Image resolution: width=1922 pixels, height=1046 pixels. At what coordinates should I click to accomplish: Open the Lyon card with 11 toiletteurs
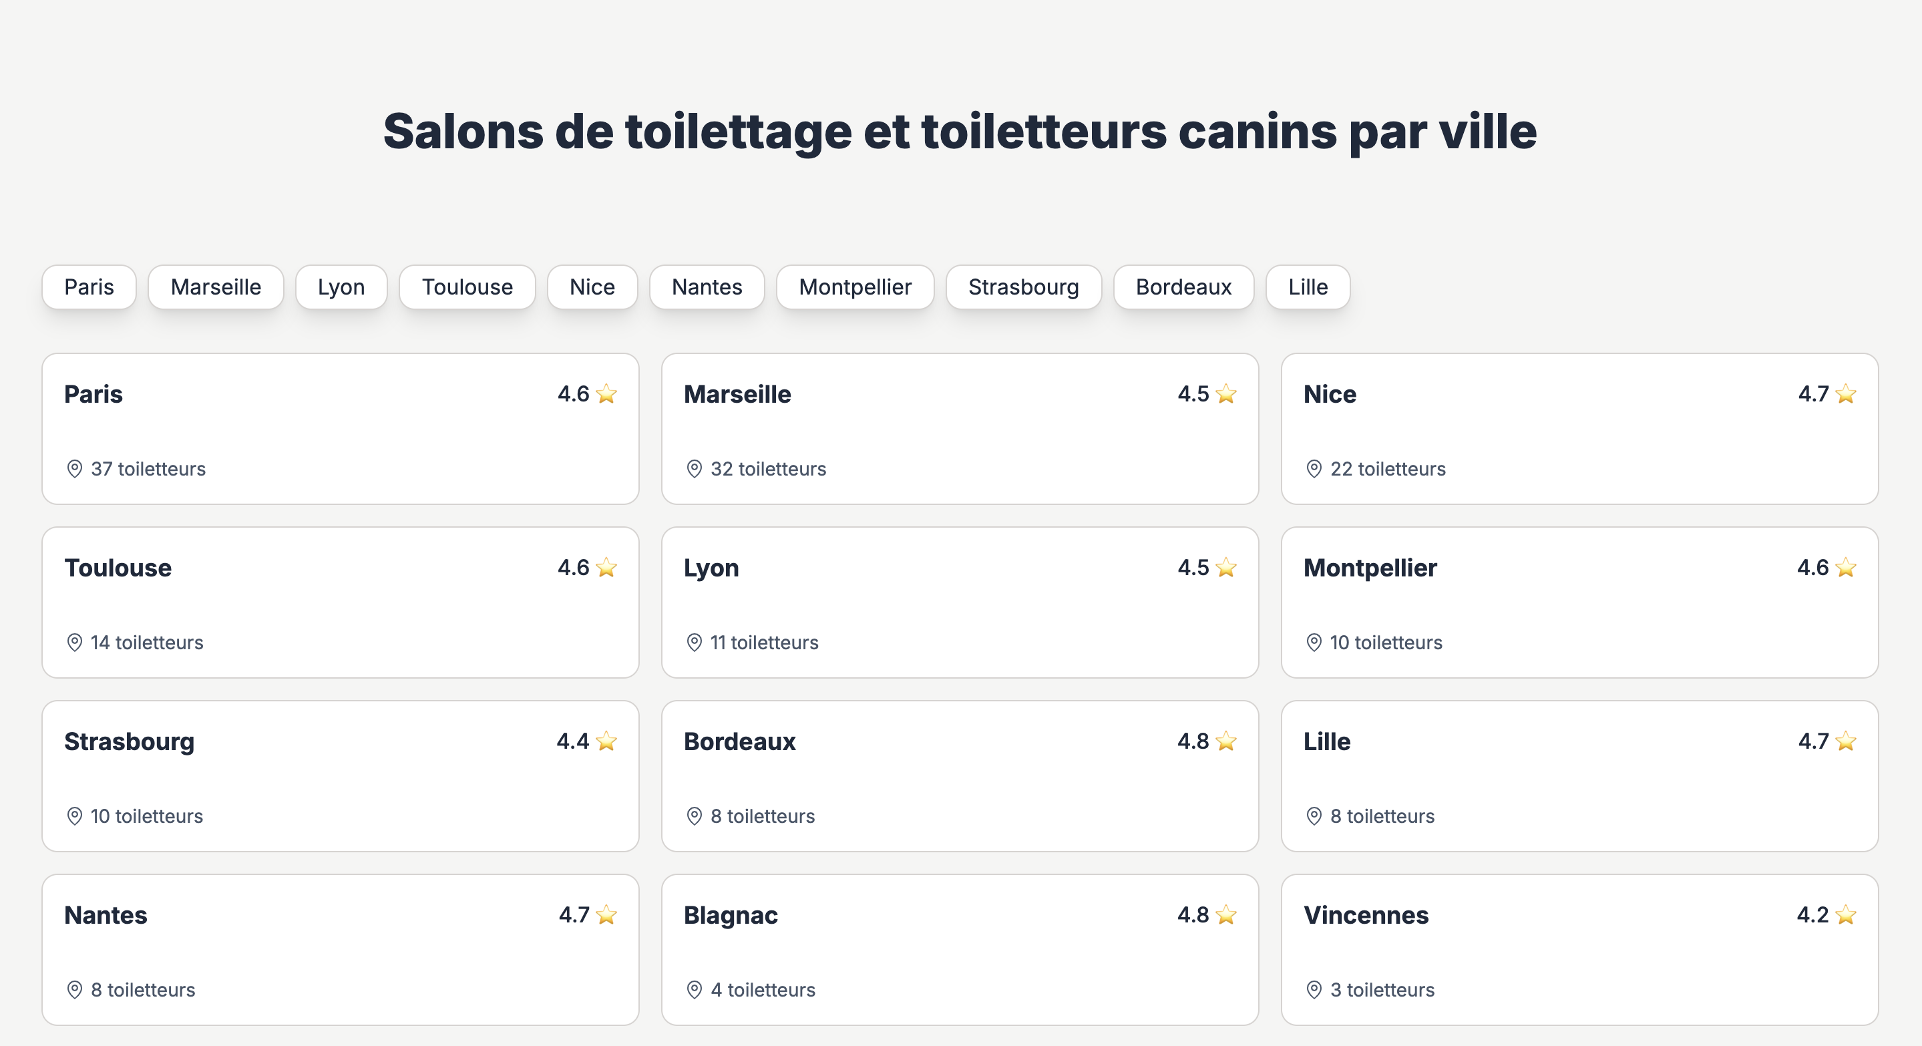click(960, 603)
